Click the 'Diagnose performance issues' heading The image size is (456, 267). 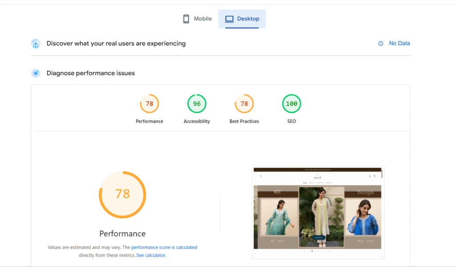[91, 73]
